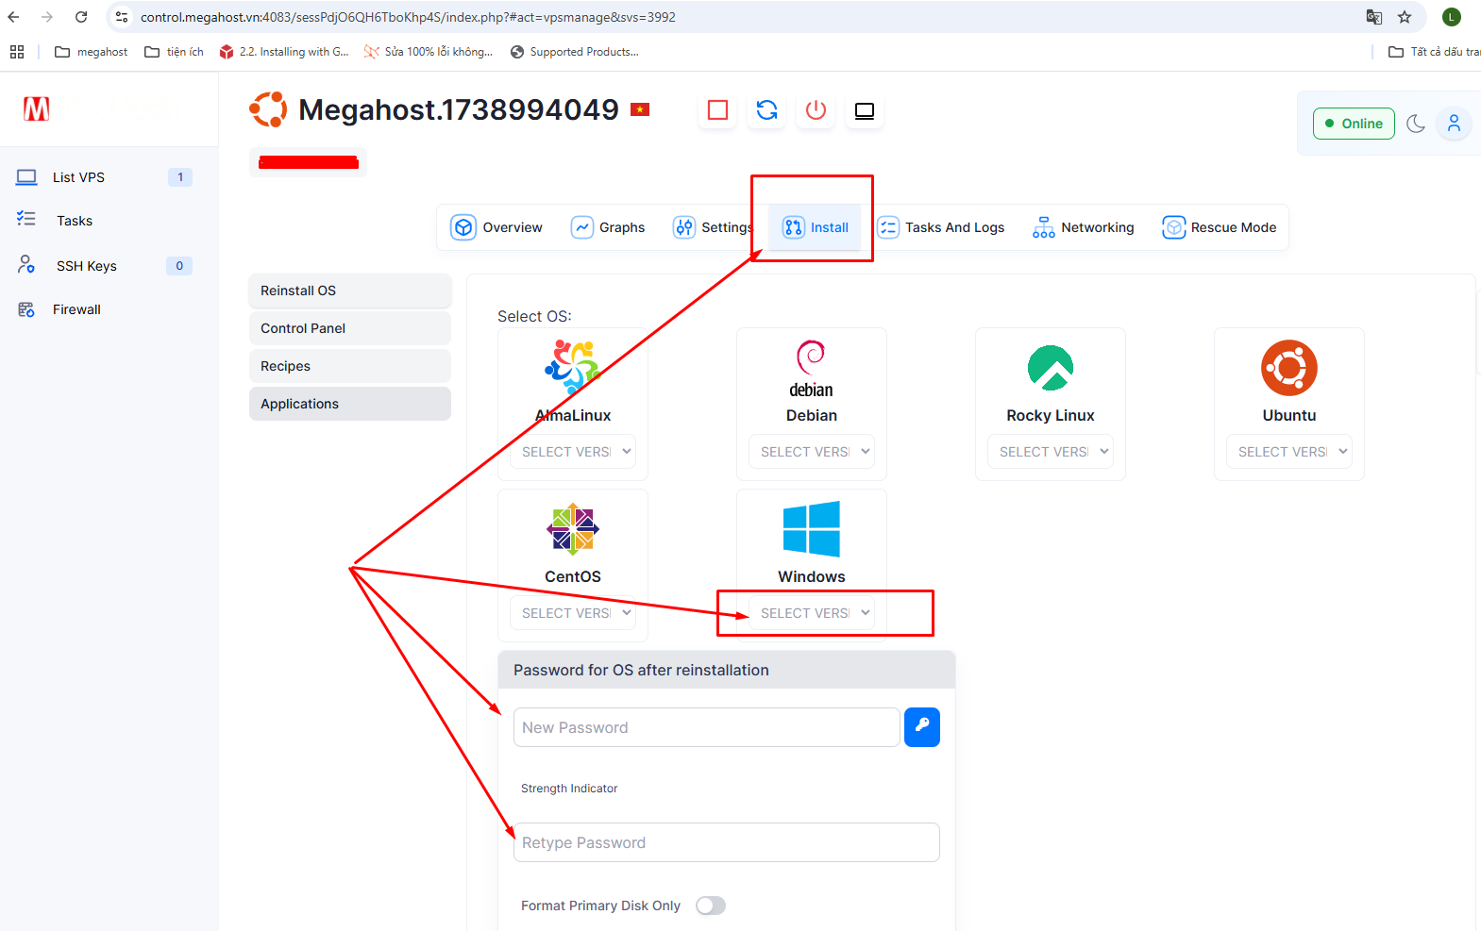Open Control Panel in side menu
This screenshot has width=1481, height=931.
point(349,328)
